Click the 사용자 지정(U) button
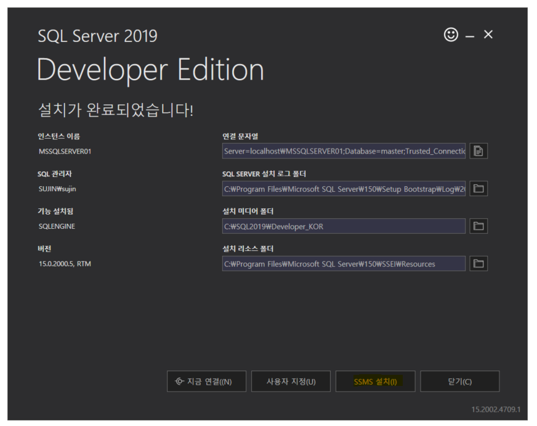 [x=291, y=381]
